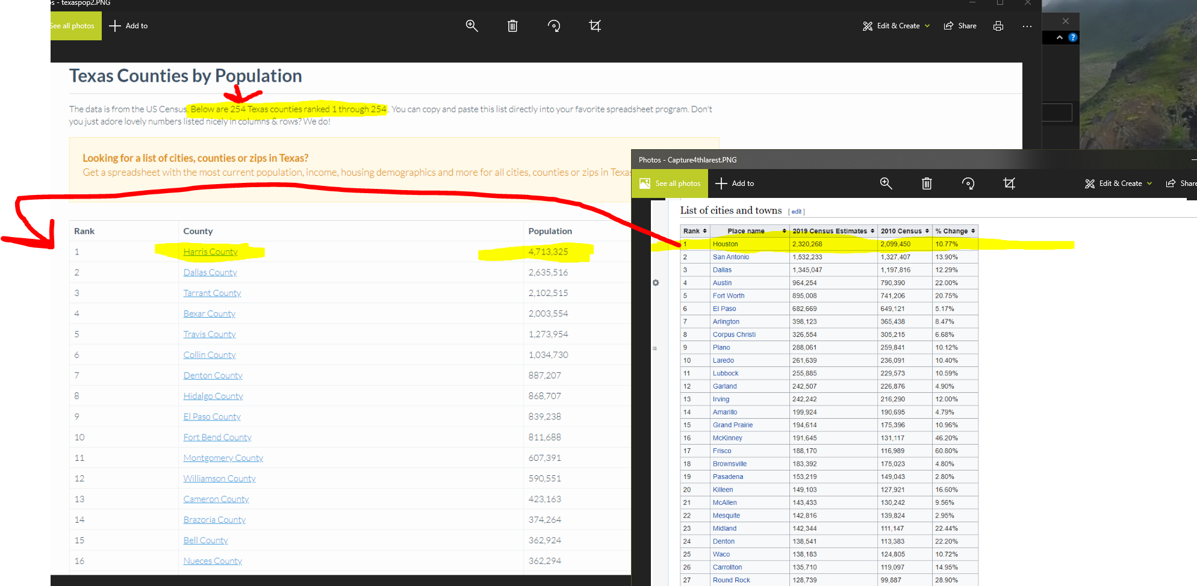1197x586 pixels.
Task: Click Brazoria County link
Action: point(214,520)
